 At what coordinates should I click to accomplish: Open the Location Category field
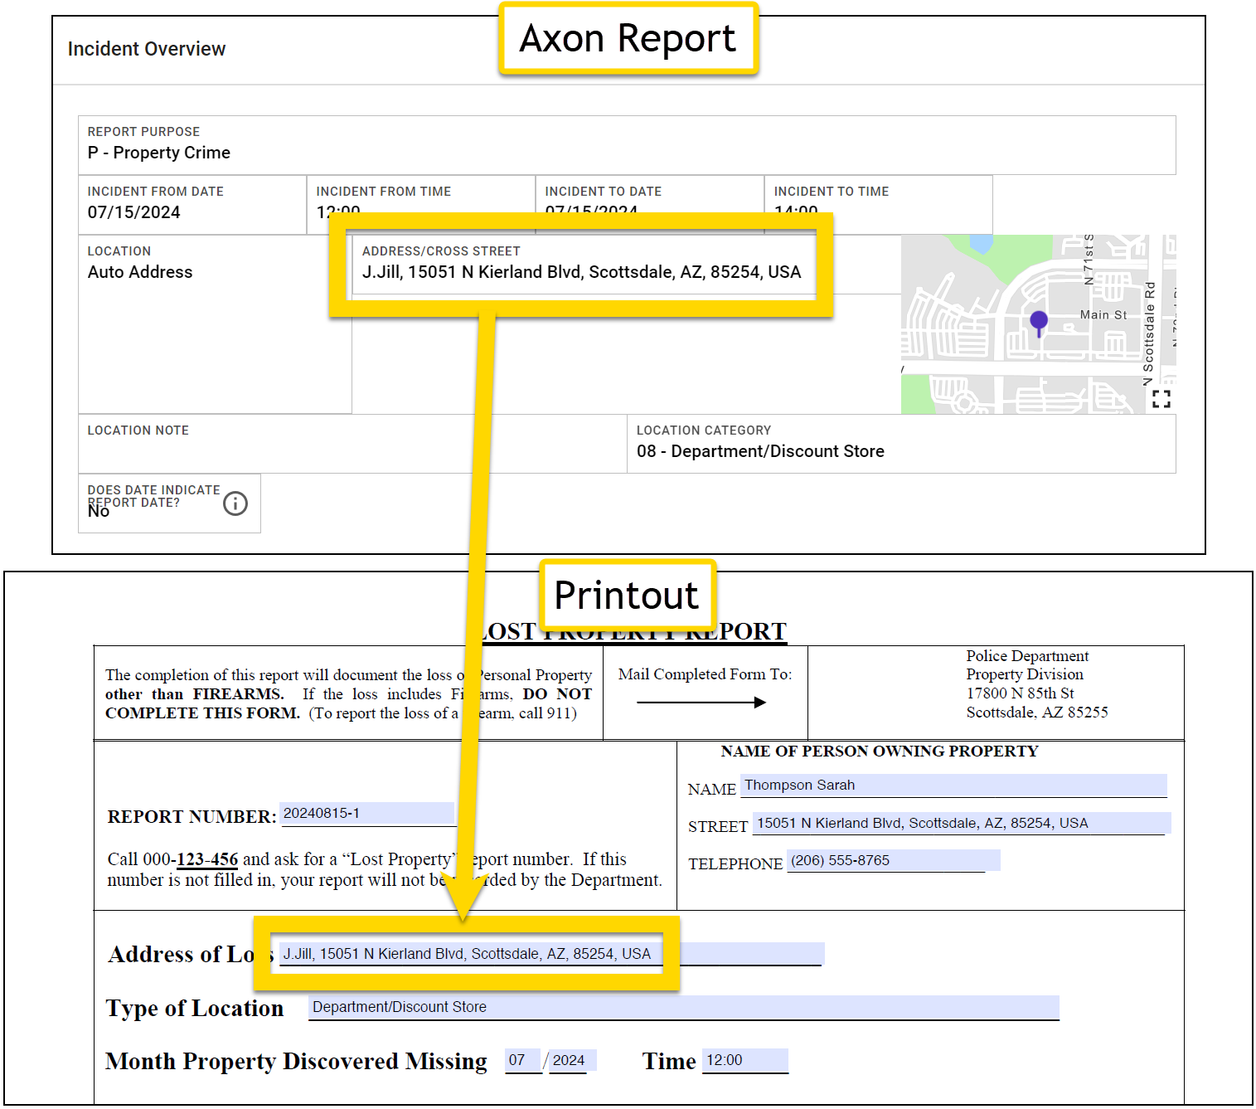click(x=900, y=444)
